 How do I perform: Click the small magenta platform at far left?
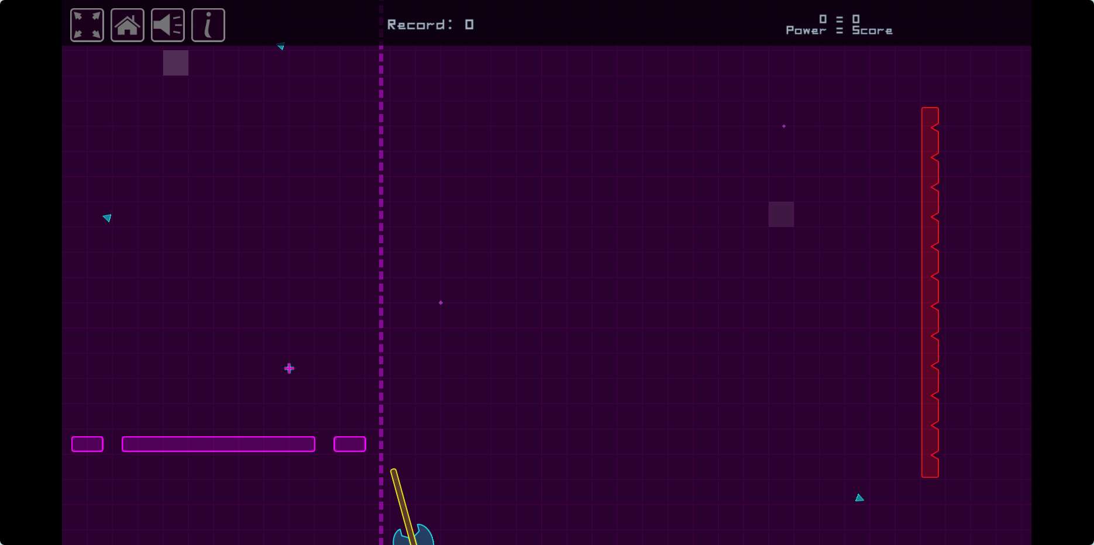click(x=87, y=444)
